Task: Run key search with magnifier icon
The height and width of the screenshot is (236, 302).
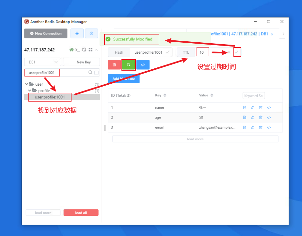Action: point(90,72)
